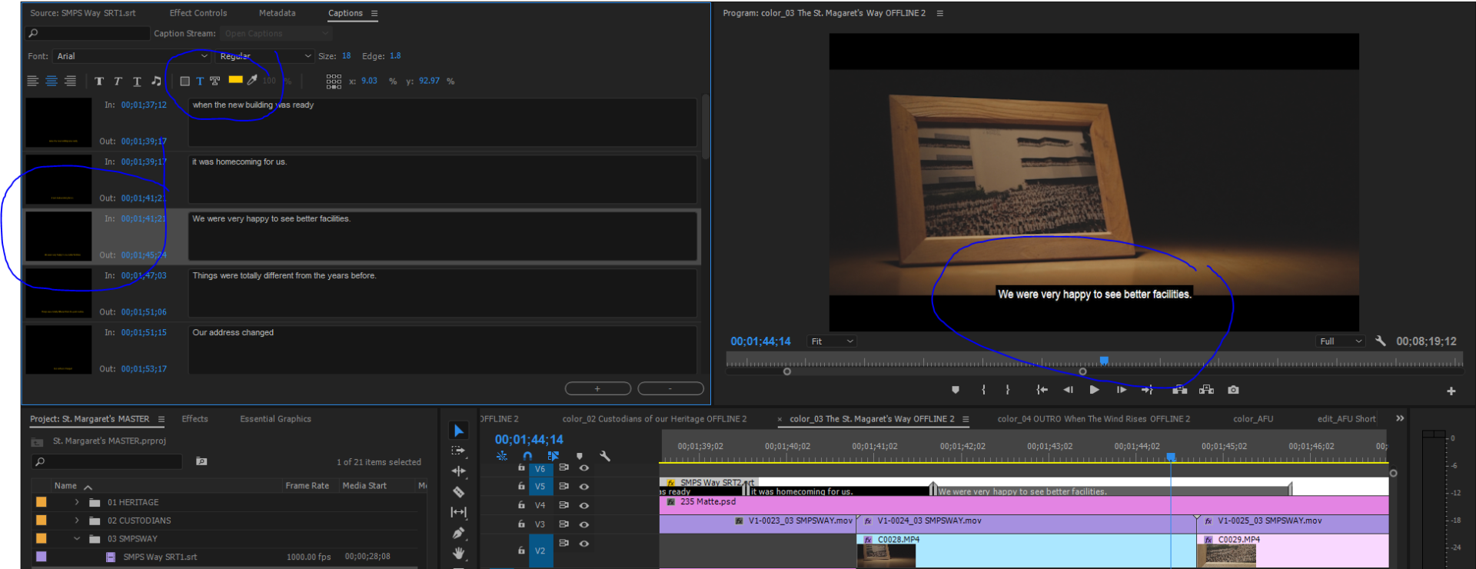1476x569 pixels.
Task: Step forward one frame in Program monitor
Action: [1122, 390]
